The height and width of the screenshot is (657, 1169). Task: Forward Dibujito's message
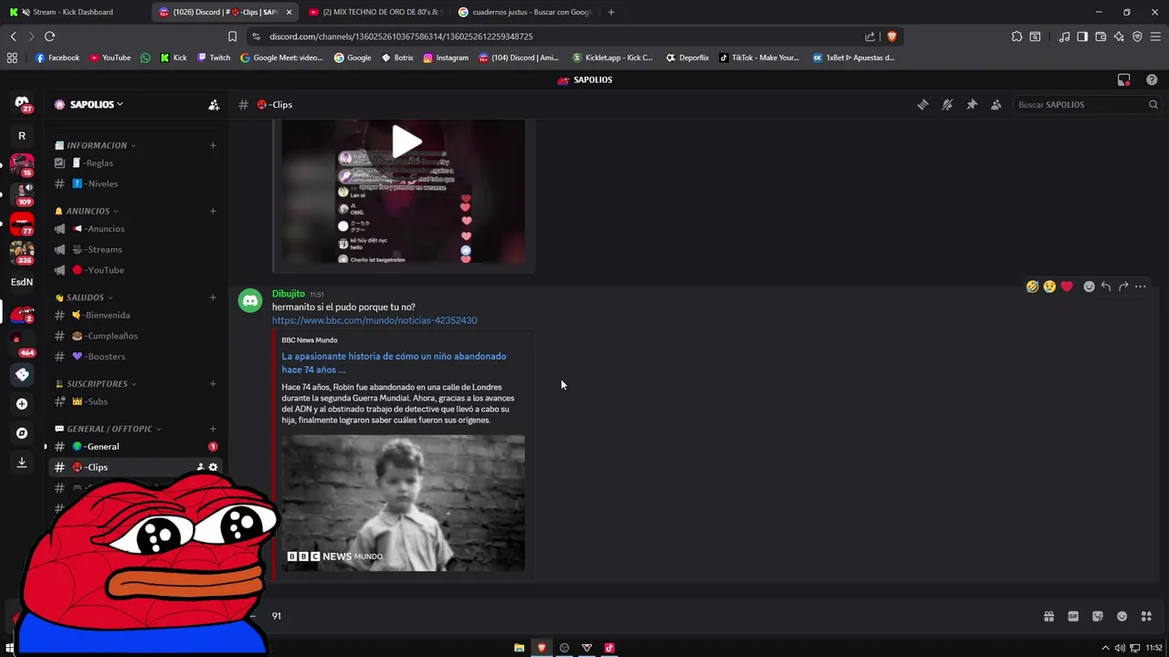tap(1123, 287)
